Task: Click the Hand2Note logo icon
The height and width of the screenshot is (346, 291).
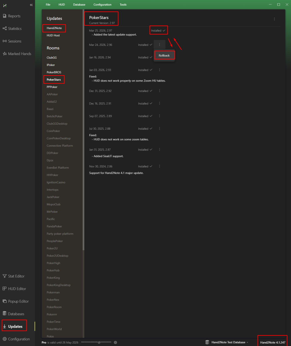Action: (x=5, y=5)
